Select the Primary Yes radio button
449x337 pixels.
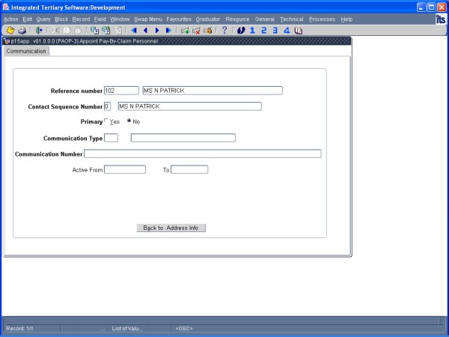[106, 121]
